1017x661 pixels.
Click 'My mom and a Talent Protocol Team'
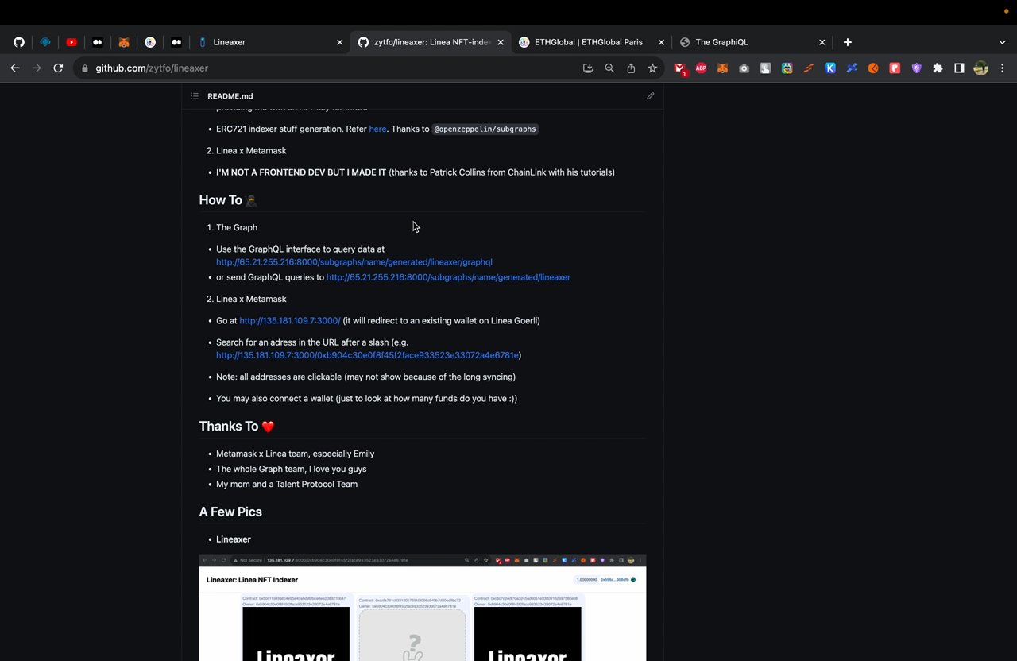(287, 484)
